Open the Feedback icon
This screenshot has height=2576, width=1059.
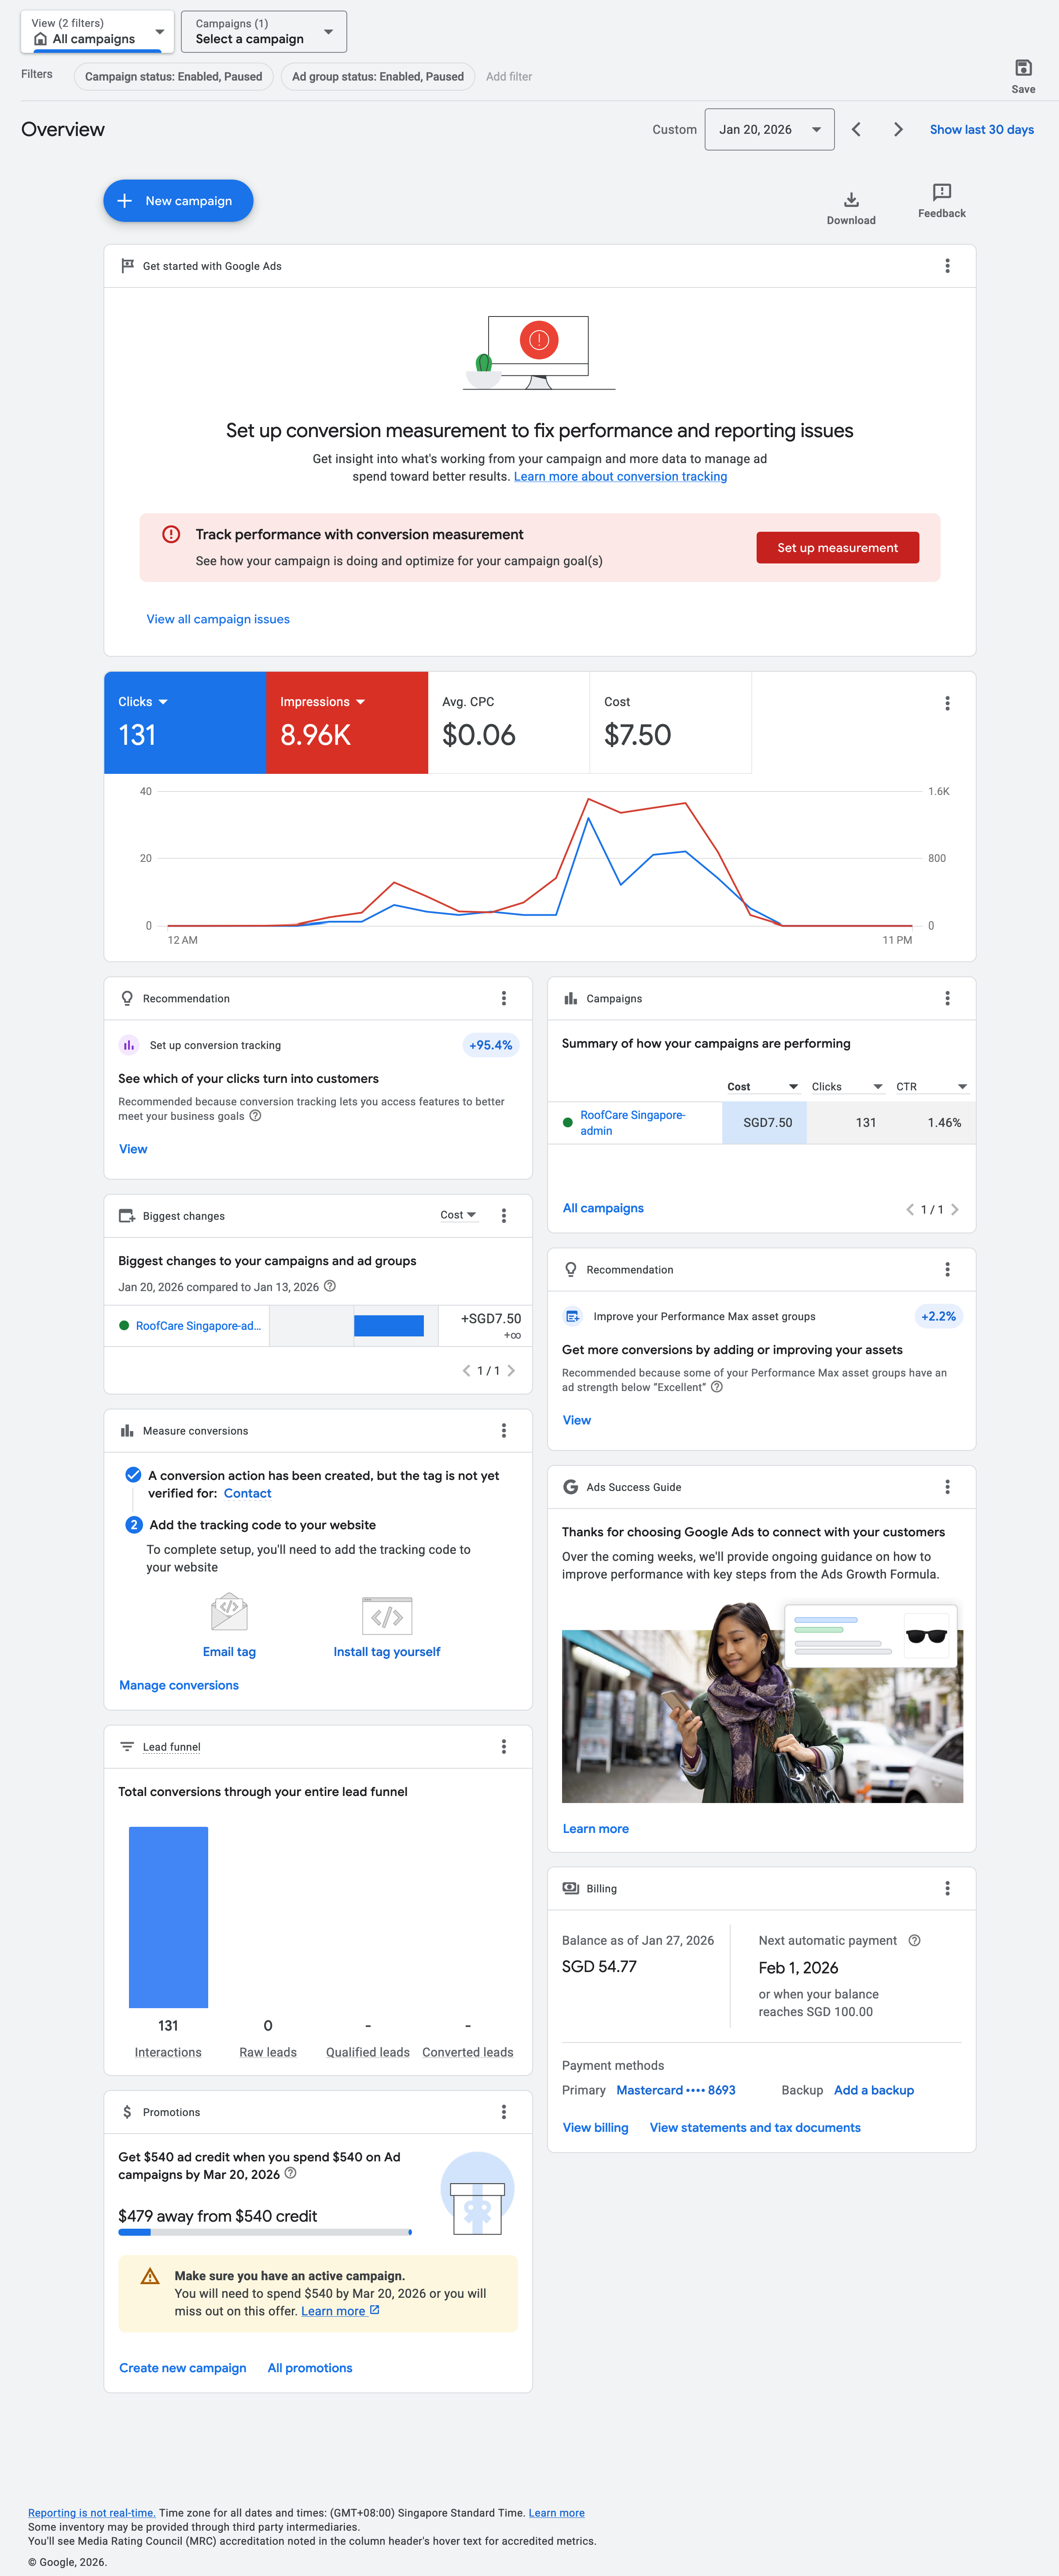(x=941, y=192)
